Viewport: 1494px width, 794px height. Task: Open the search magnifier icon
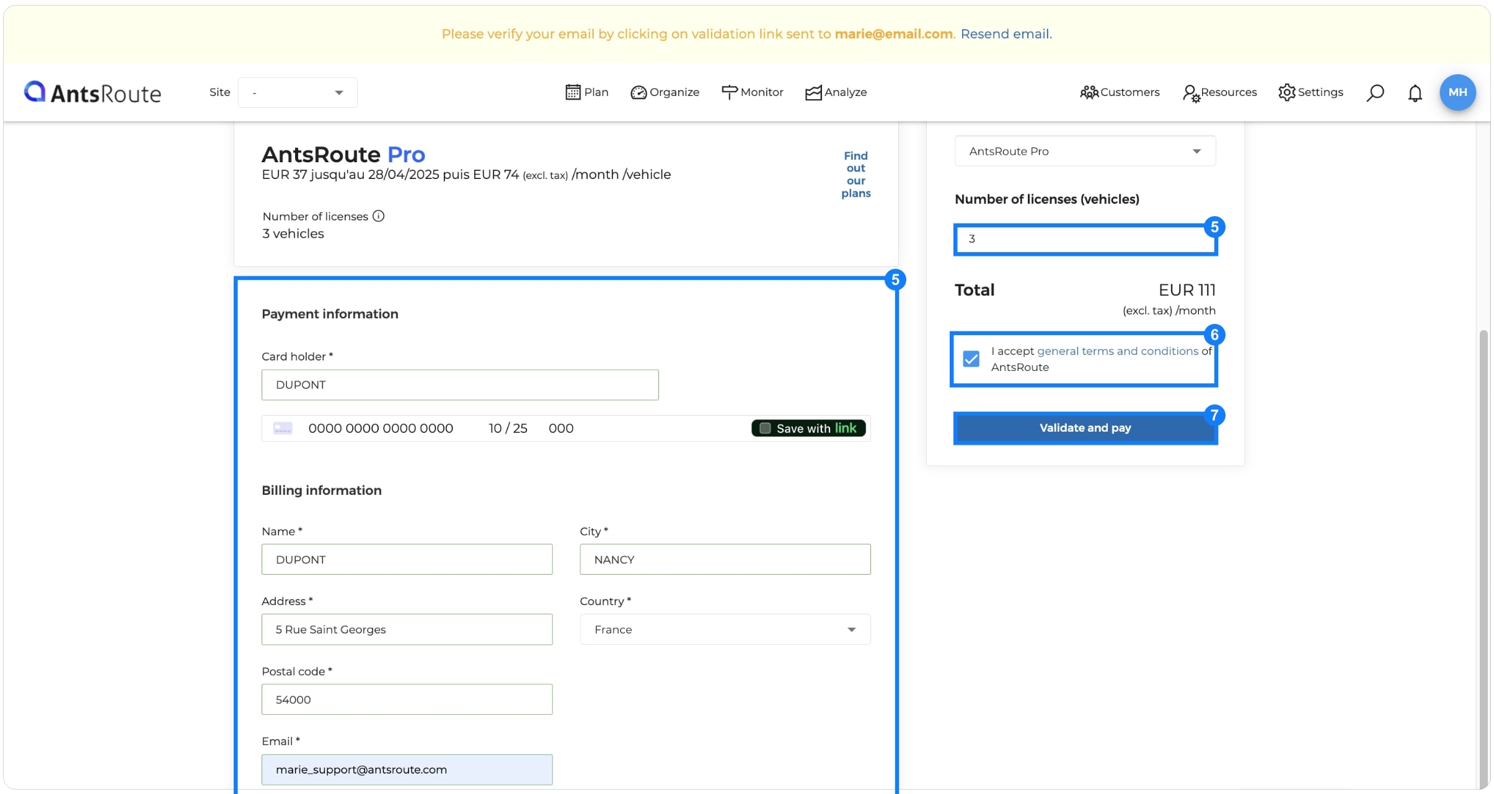click(x=1375, y=93)
